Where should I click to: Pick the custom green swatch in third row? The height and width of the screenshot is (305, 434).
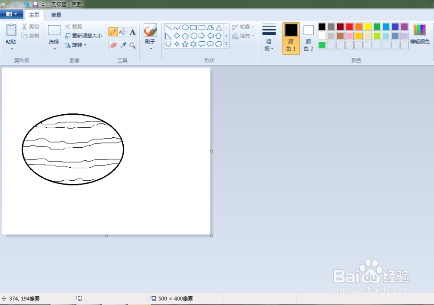322,45
